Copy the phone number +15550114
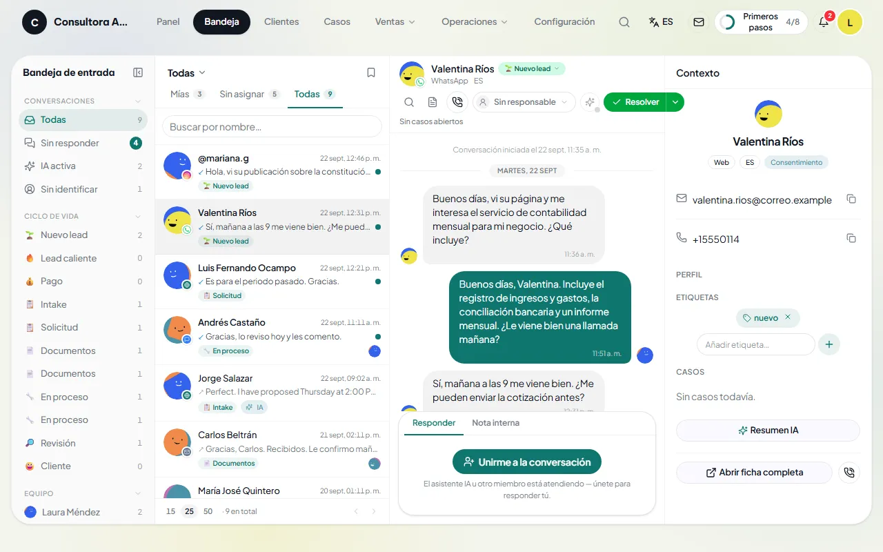Viewport: 883px width, 552px height. (851, 239)
